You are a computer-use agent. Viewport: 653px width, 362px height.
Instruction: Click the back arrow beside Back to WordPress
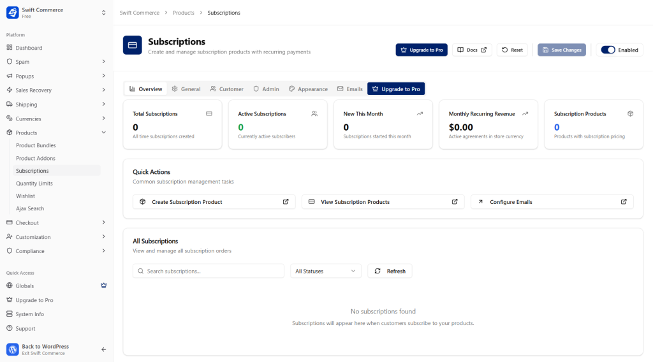[104, 349]
